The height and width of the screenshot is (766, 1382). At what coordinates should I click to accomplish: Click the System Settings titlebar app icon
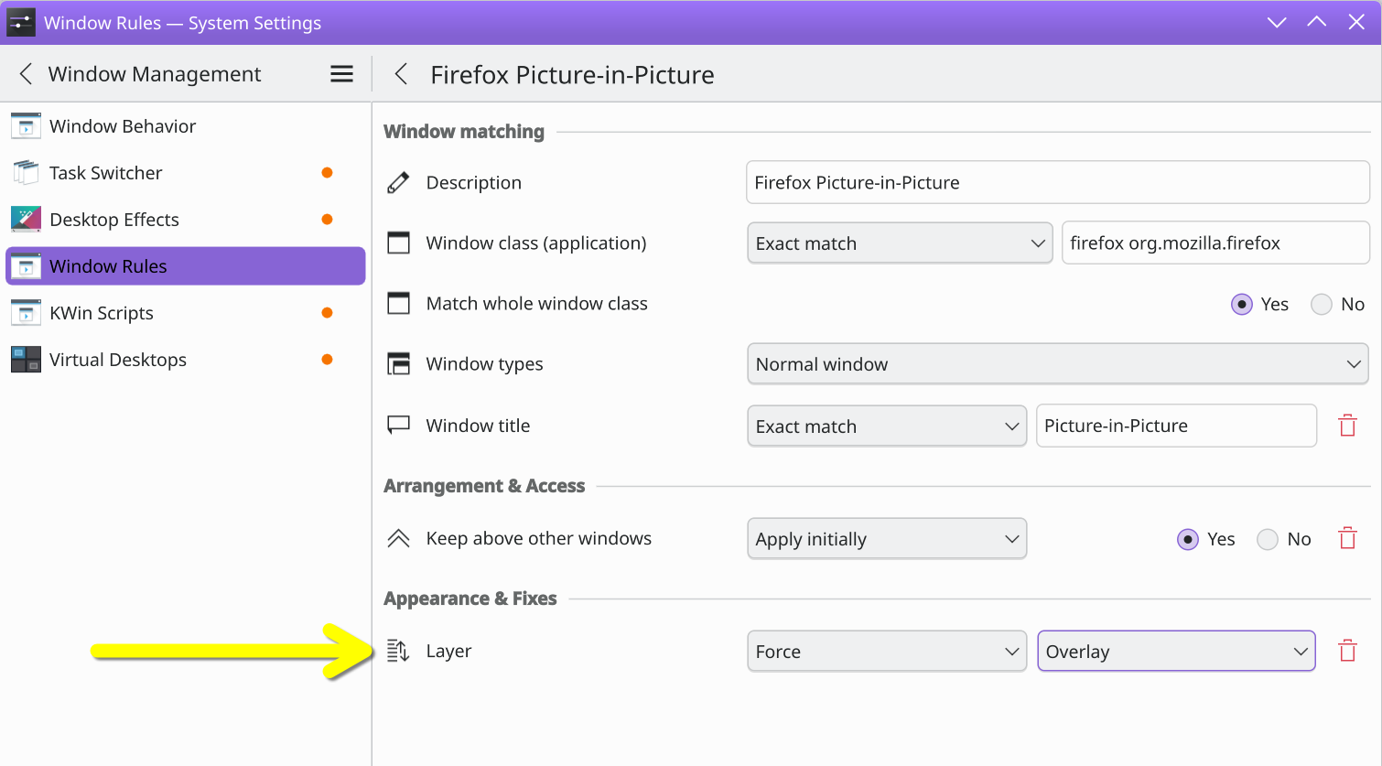[x=20, y=22]
